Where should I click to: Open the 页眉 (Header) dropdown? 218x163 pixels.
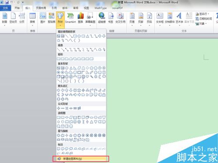pyautogui.click(x=132, y=20)
